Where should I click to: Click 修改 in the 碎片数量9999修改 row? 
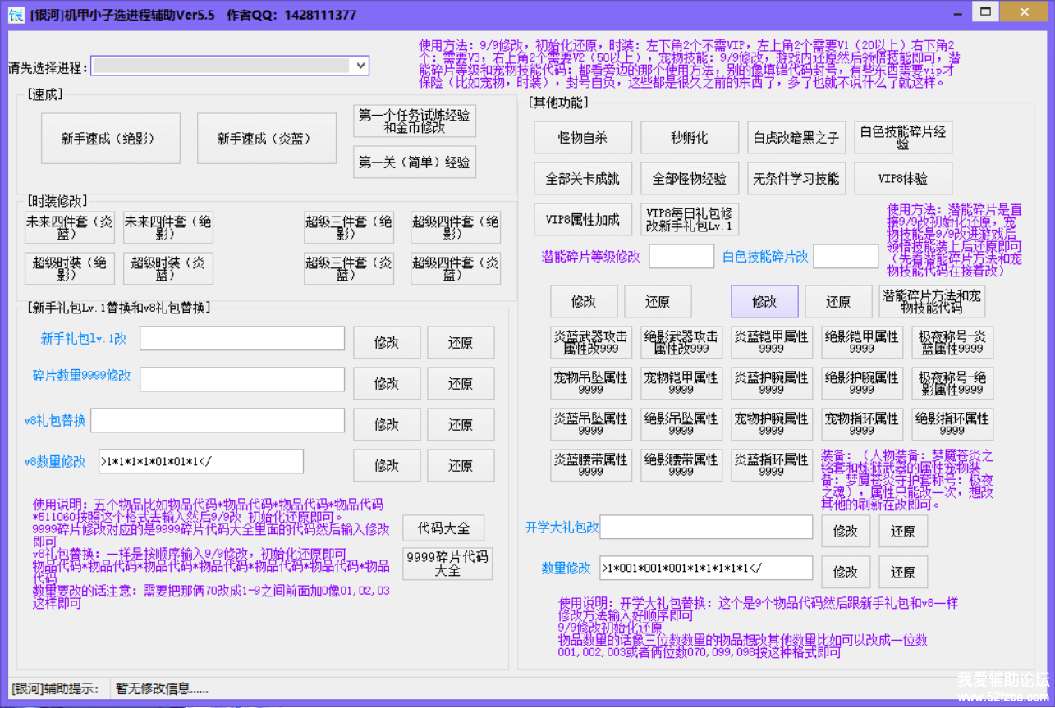coord(386,383)
